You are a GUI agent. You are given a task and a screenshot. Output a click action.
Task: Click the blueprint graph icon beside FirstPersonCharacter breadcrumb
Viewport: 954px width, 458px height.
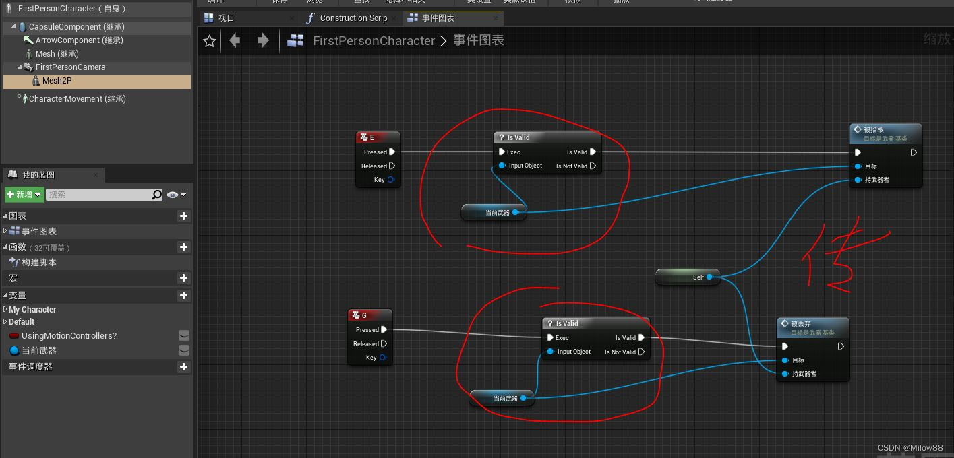295,41
